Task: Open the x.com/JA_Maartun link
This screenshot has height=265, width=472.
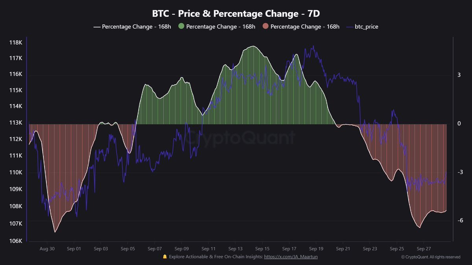Action: 291,257
